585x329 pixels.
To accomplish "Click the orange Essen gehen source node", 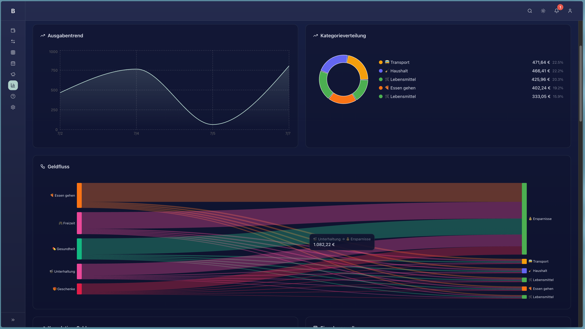I will pyautogui.click(x=79, y=195).
